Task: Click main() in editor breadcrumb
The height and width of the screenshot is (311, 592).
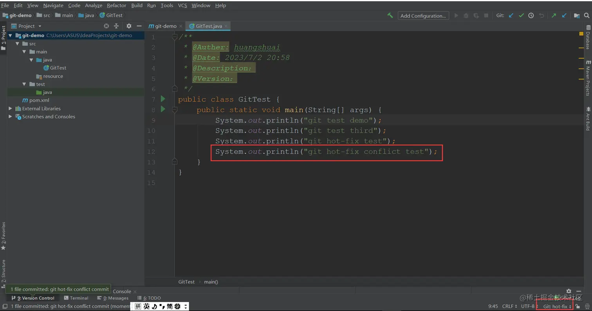Action: click(211, 282)
